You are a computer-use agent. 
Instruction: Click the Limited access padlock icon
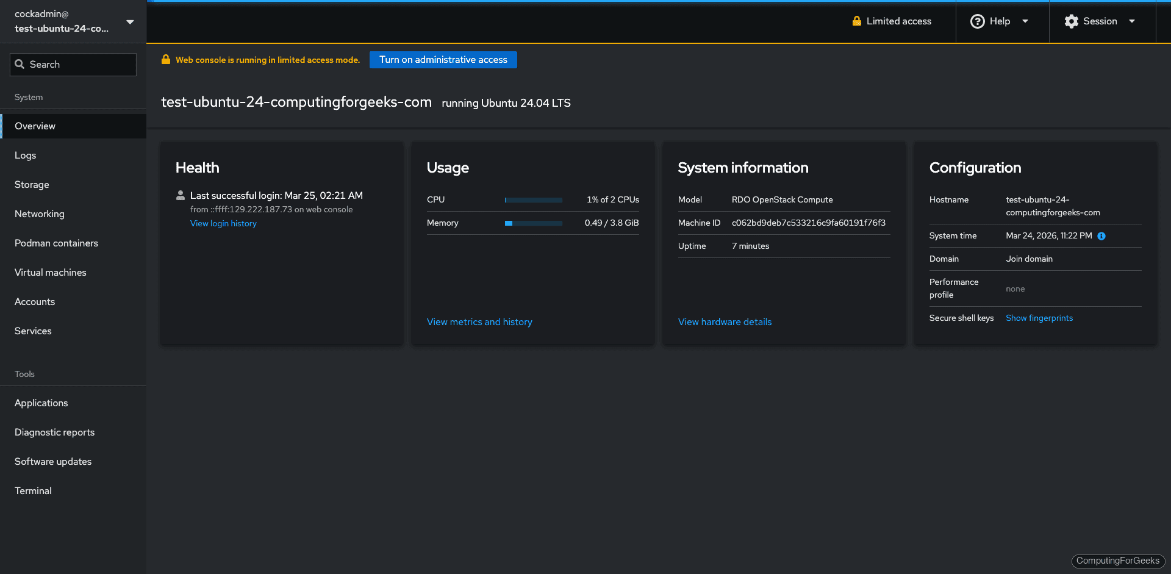point(856,21)
